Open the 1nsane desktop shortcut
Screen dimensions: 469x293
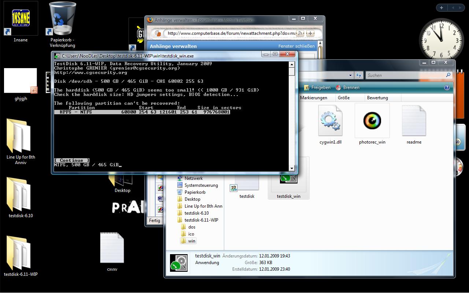coord(21,22)
